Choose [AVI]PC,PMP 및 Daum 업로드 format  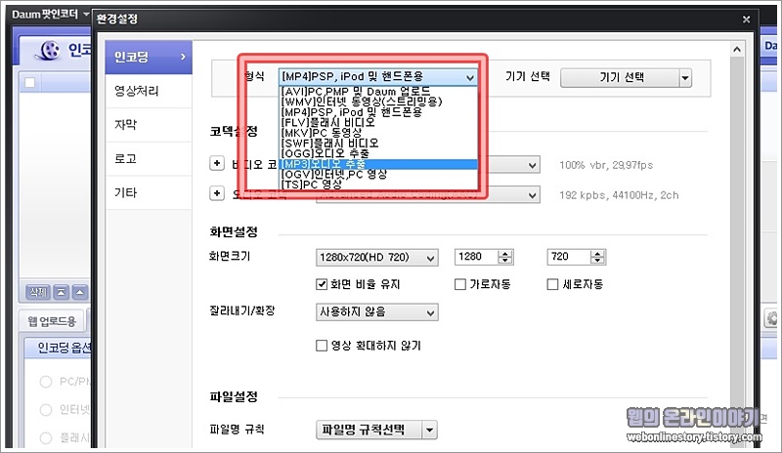click(x=377, y=92)
